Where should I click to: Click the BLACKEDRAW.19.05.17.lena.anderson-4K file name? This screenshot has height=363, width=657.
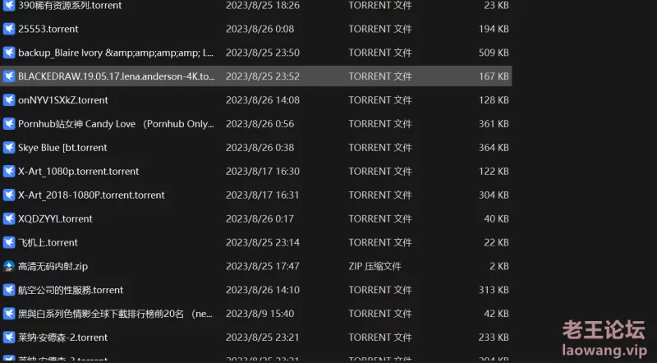point(117,76)
